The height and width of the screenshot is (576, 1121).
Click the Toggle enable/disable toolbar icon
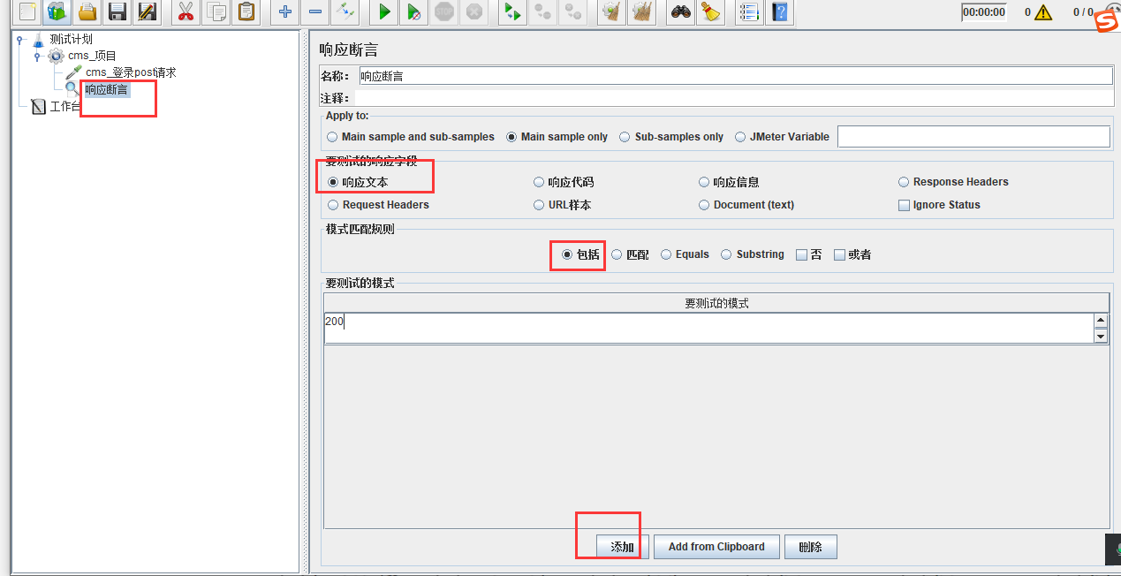[345, 11]
